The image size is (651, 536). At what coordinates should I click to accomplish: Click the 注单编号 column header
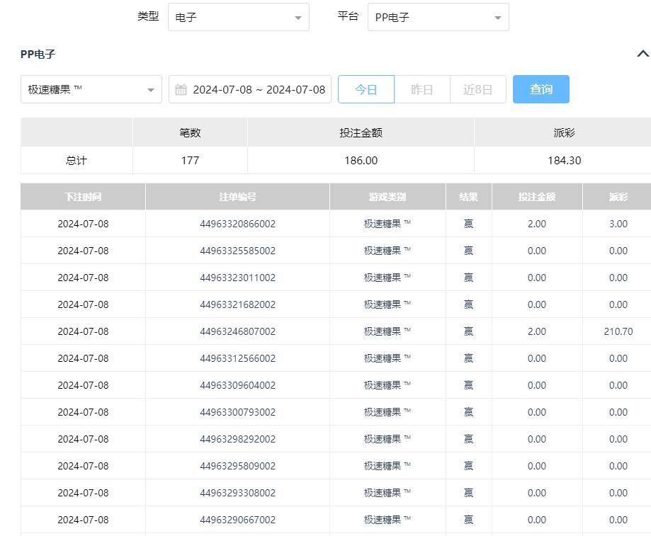(x=237, y=197)
